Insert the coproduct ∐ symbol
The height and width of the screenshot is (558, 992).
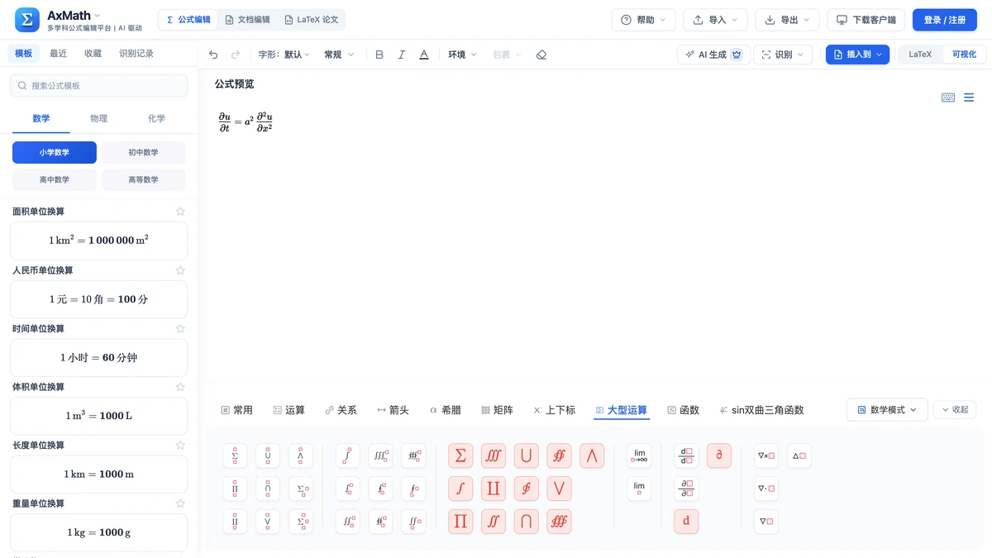[494, 489]
